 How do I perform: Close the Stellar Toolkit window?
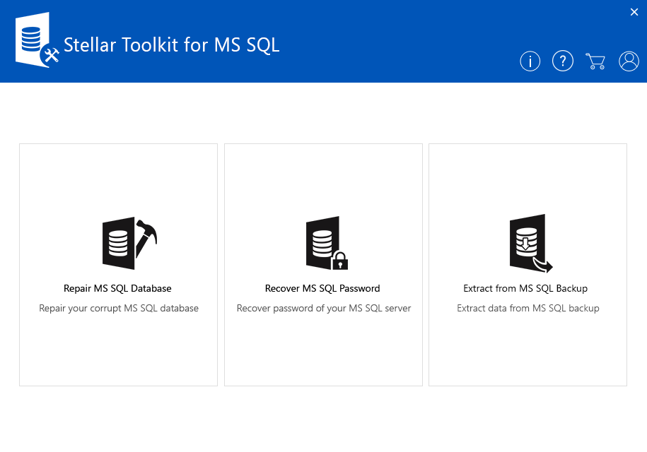[634, 12]
